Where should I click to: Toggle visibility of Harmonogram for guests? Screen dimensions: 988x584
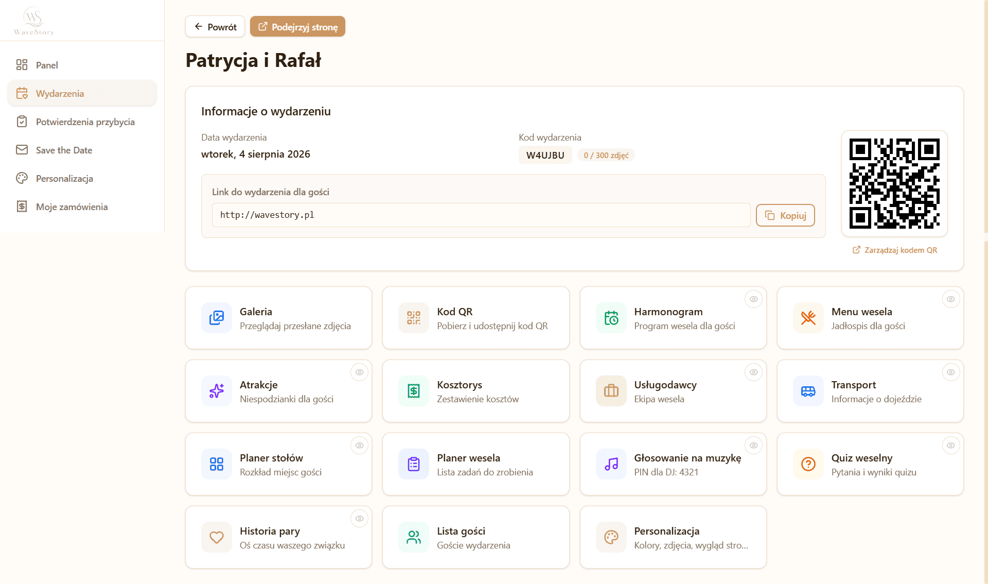click(753, 299)
